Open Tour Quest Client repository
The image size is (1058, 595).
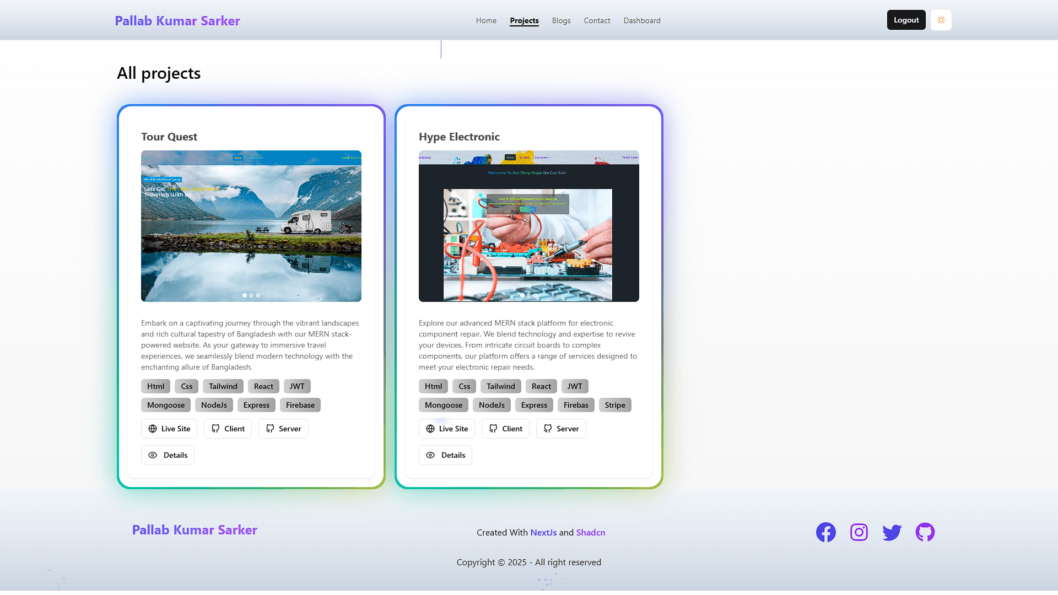coord(228,429)
